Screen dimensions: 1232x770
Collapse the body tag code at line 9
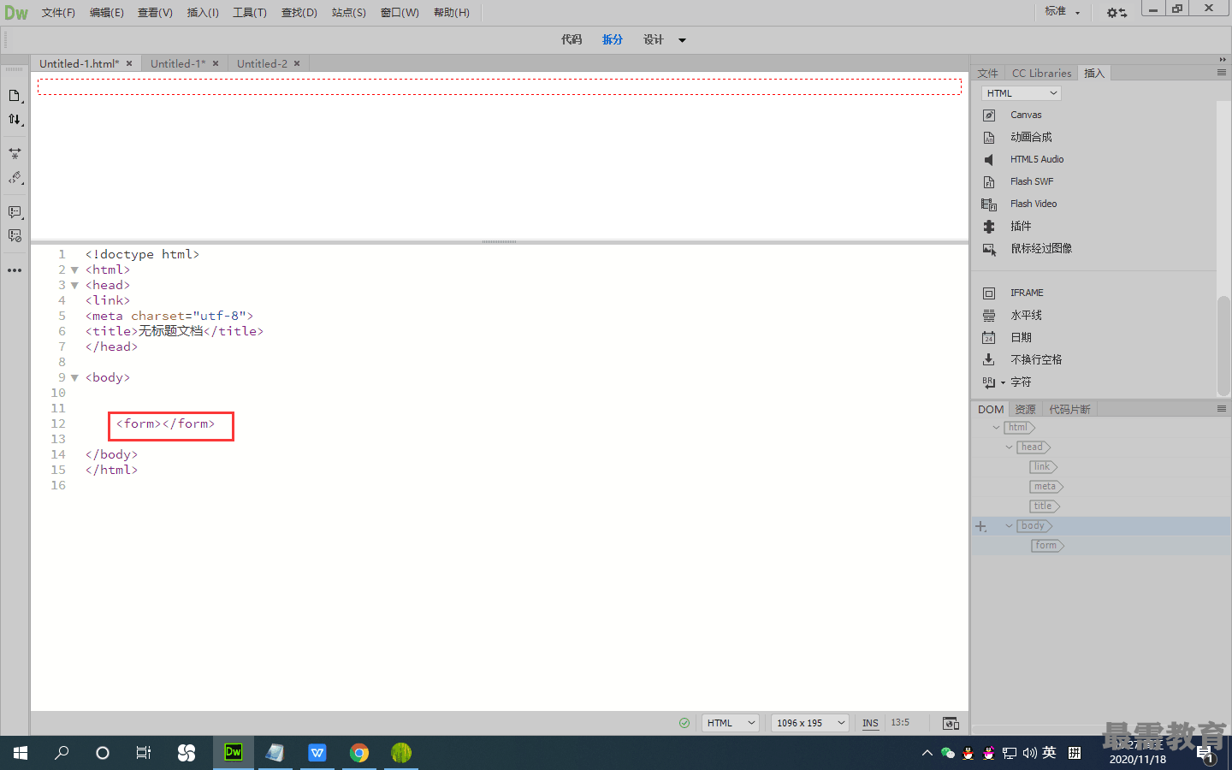pos(74,378)
